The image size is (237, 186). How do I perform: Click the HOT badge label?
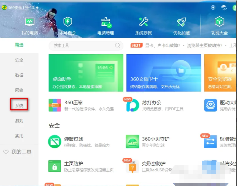136,45
